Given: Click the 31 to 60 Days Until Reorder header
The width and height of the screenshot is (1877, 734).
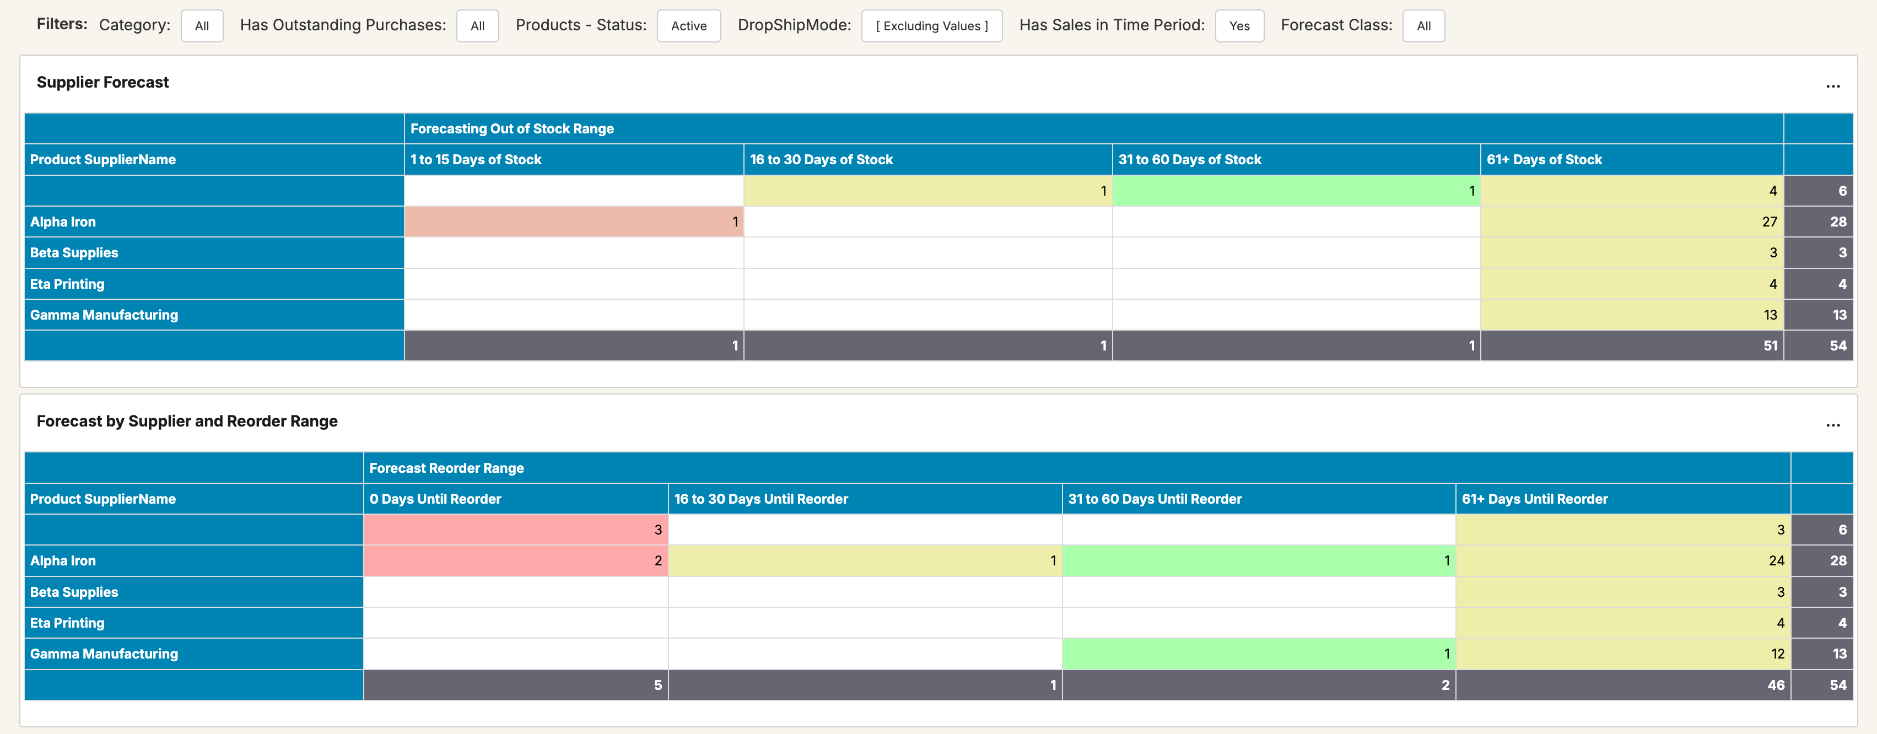Looking at the screenshot, I should (x=1154, y=499).
